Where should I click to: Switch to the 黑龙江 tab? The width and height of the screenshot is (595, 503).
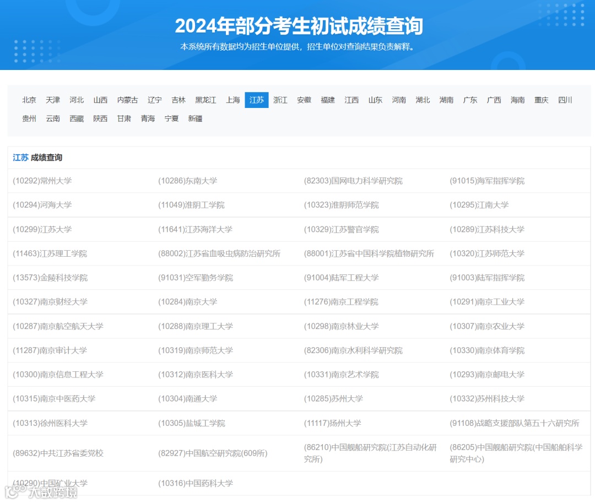(x=205, y=100)
